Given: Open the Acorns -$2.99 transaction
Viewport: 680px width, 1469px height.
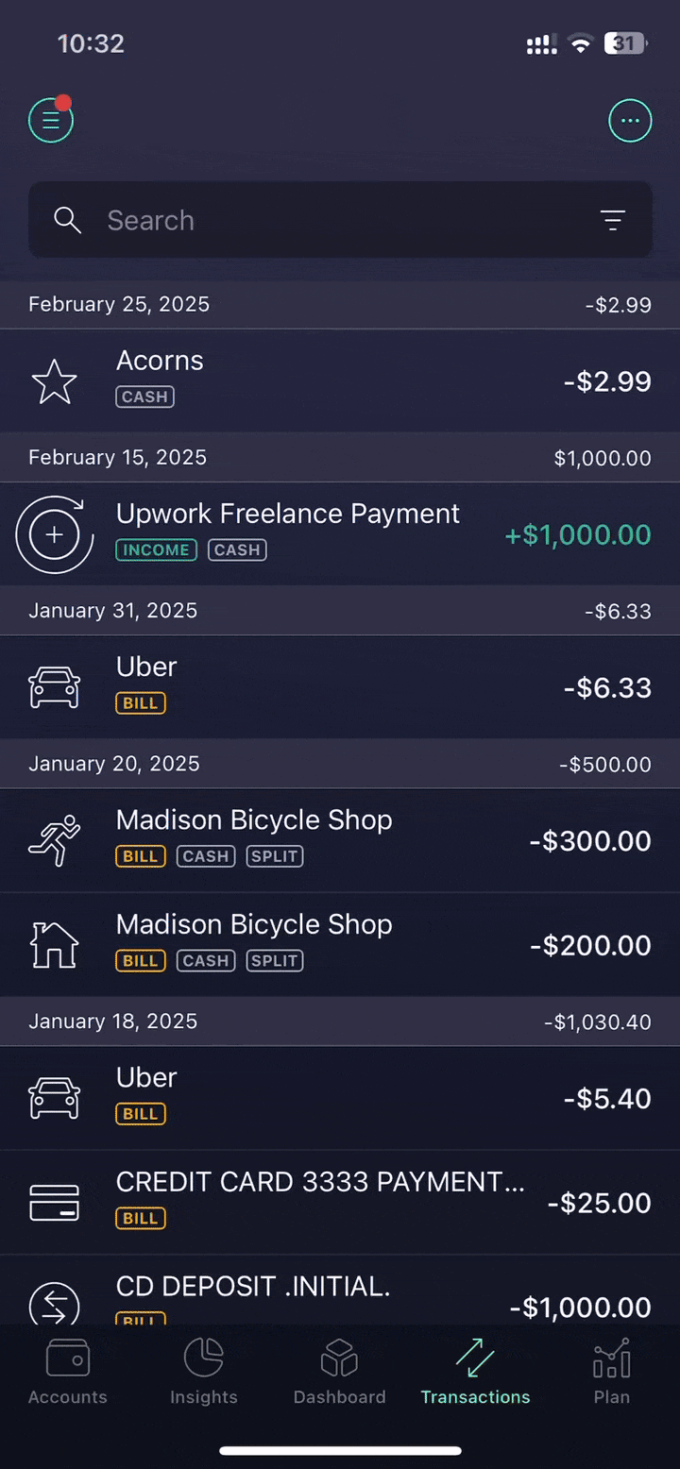Looking at the screenshot, I should pyautogui.click(x=340, y=381).
